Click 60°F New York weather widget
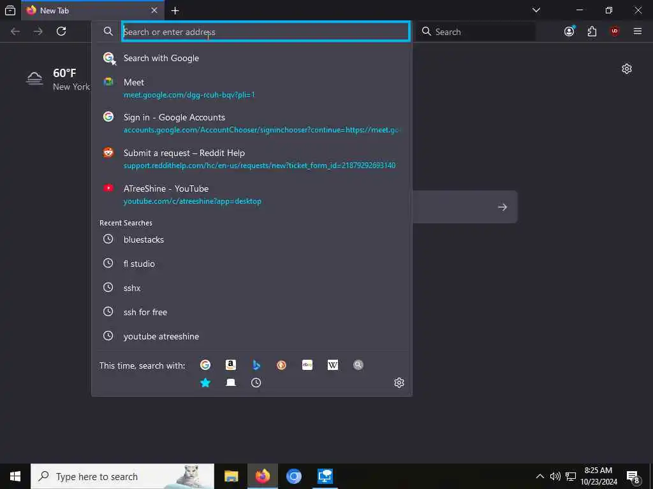The height and width of the screenshot is (489, 653). pyautogui.click(x=58, y=79)
